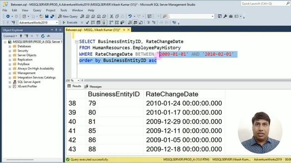This screenshot has width=291, height=163.
Task: Click the editor horizontal scrollbar
Action: click(x=187, y=81)
